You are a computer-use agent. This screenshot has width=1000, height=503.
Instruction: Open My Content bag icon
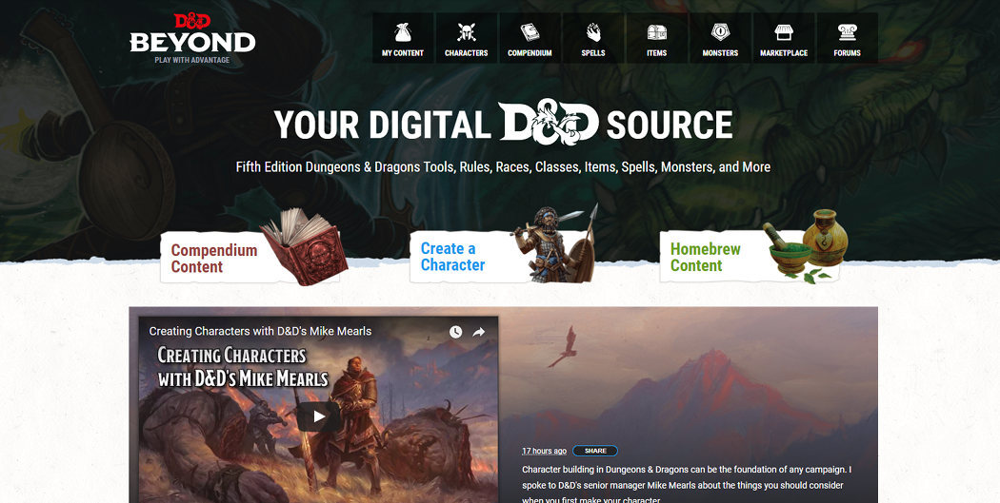tap(402, 32)
